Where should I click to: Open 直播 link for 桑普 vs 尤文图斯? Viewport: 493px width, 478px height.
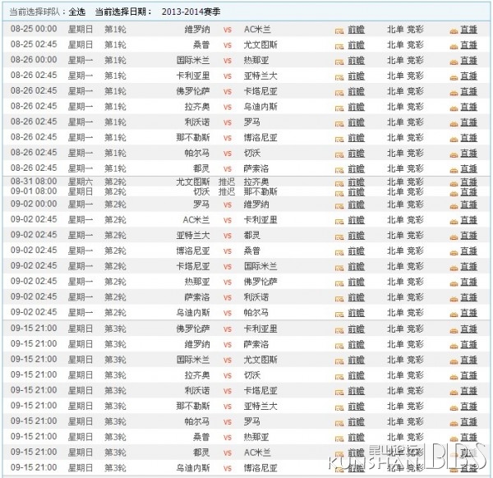pos(469,45)
